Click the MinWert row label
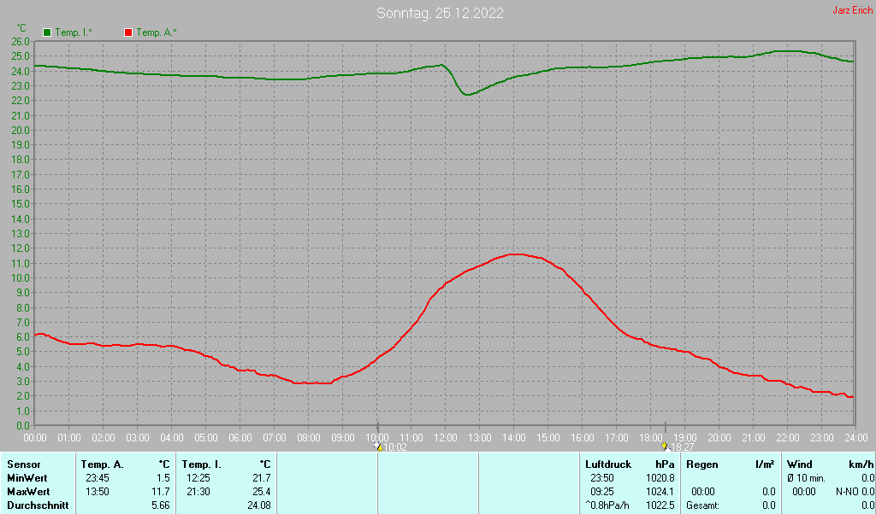This screenshot has height=514, width=876. 28,478
